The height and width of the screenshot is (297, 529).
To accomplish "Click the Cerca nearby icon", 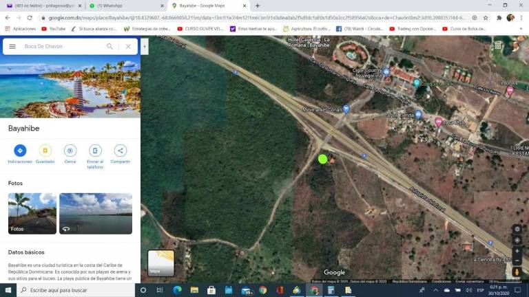I will pyautogui.click(x=70, y=151).
